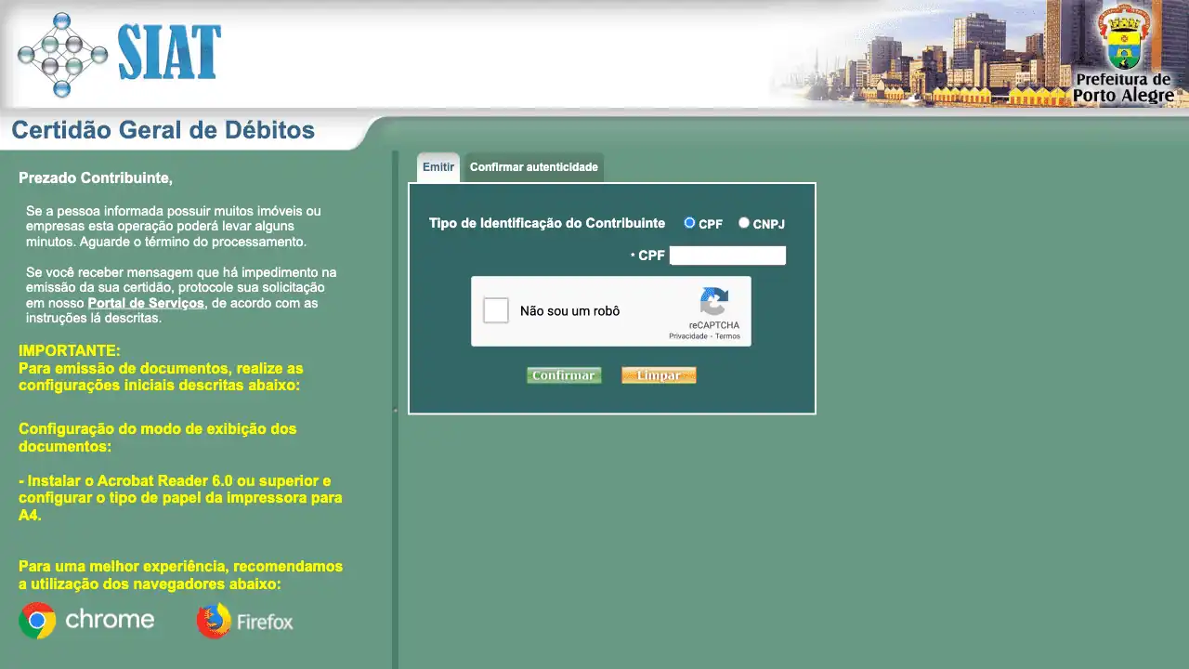
Task: Click the blue SIAT wordmark
Action: (169, 53)
